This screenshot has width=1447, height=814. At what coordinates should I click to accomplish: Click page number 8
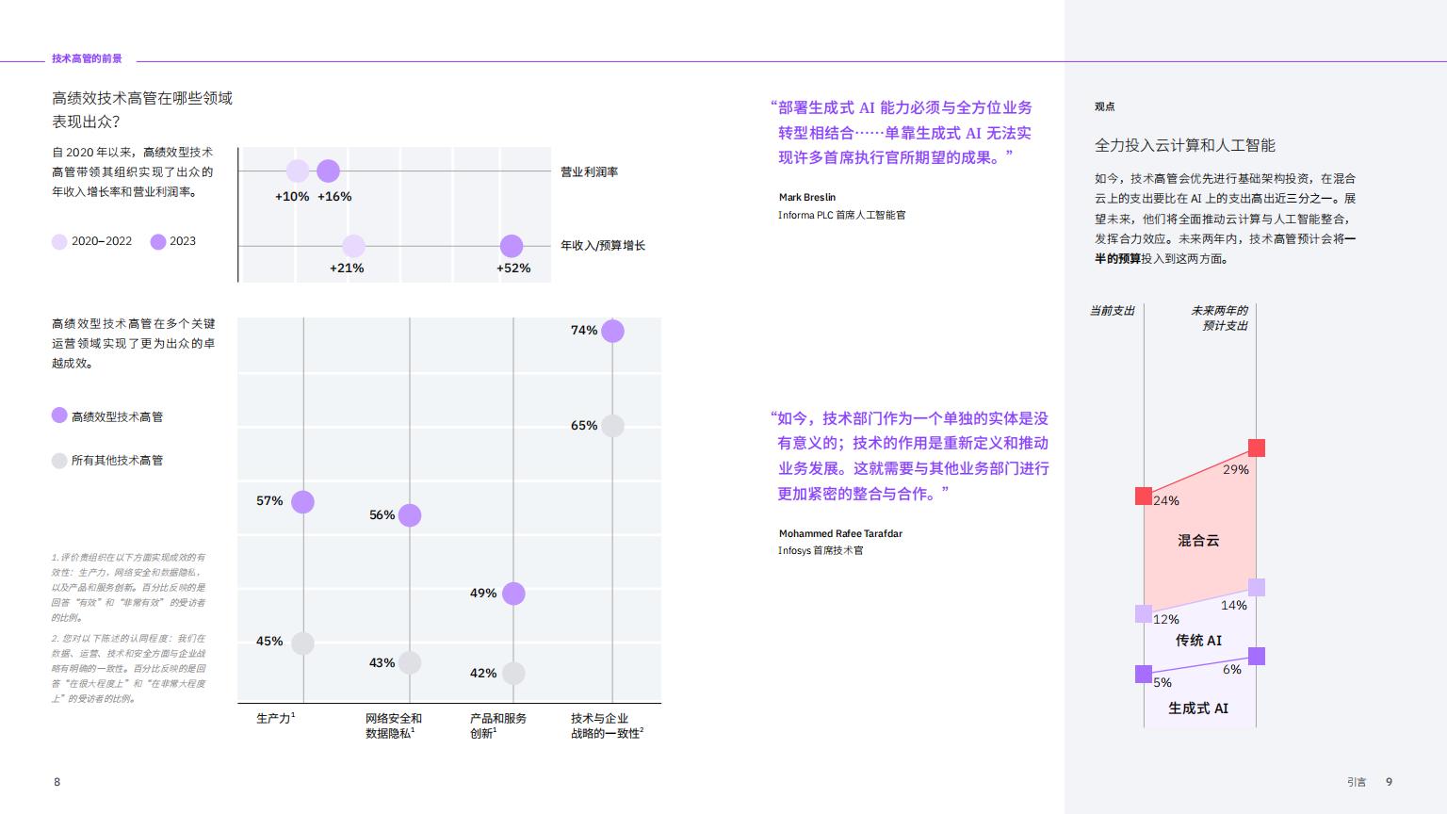tap(57, 782)
